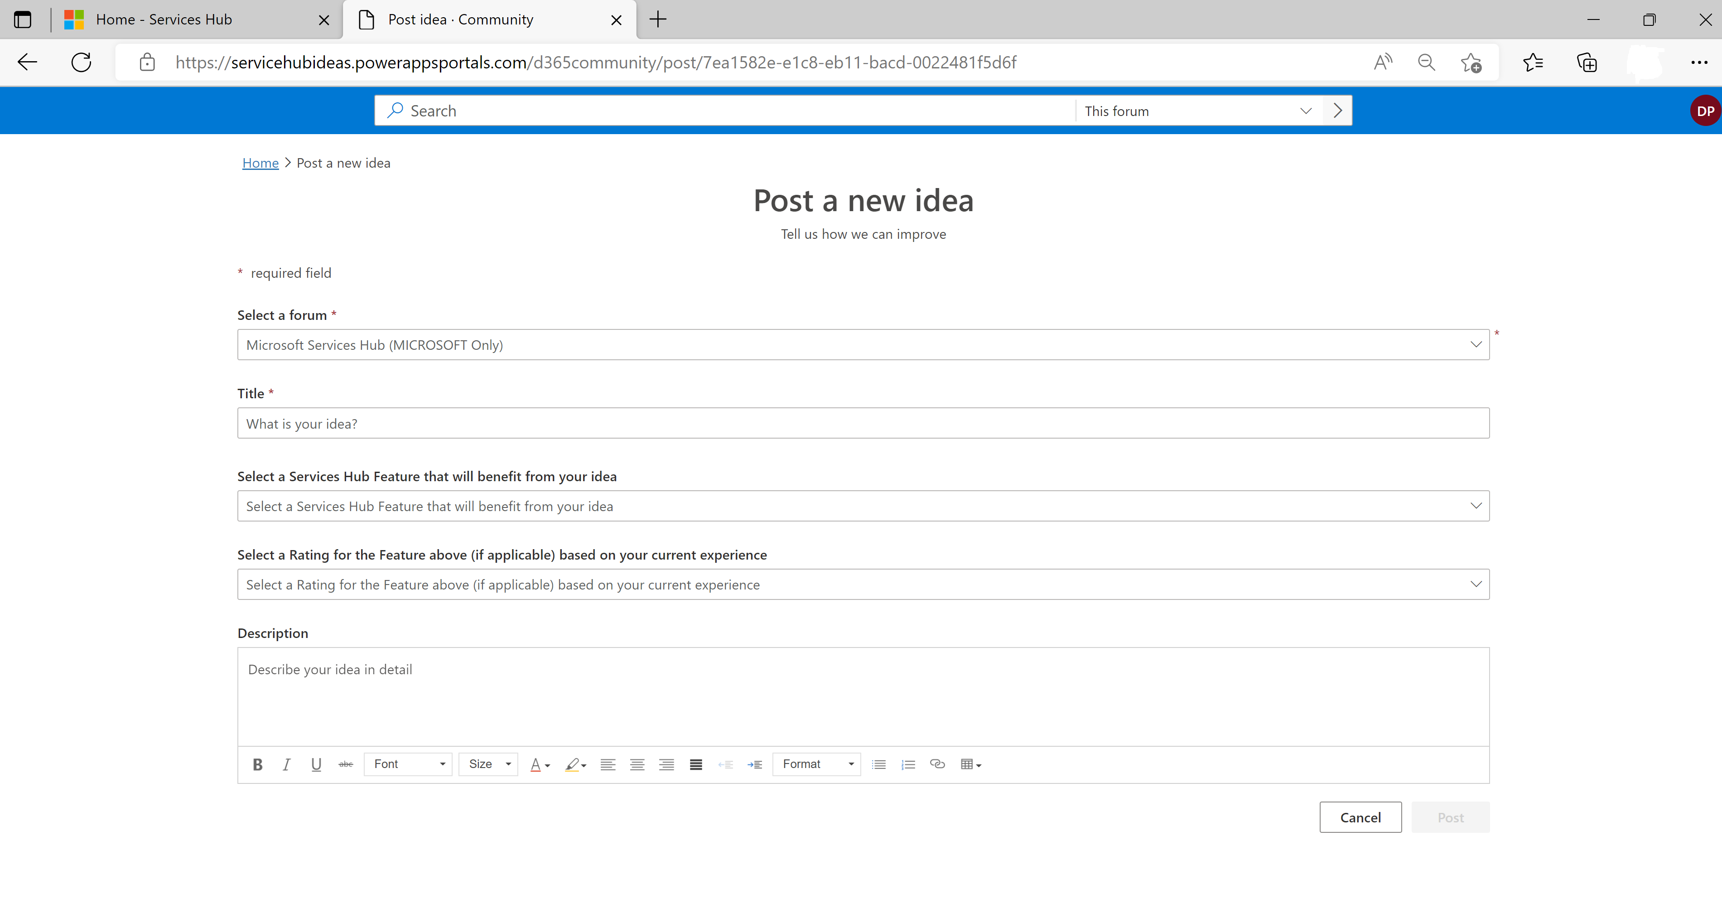The image size is (1722, 918).
Task: Justify description text
Action: [696, 764]
